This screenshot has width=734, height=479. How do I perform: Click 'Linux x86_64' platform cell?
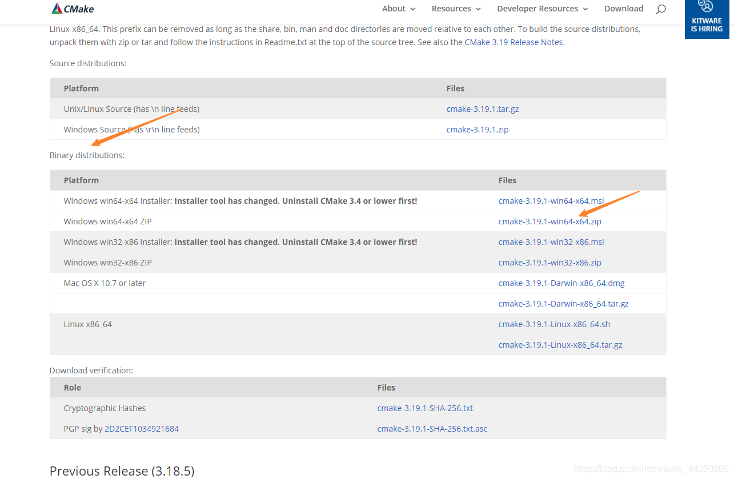(x=88, y=324)
